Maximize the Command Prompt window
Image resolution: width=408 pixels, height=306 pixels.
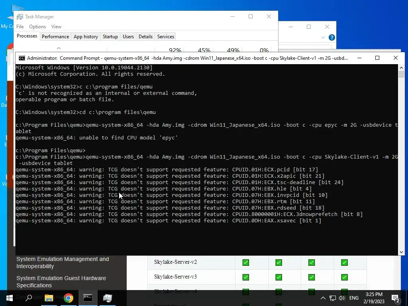pos(377,58)
